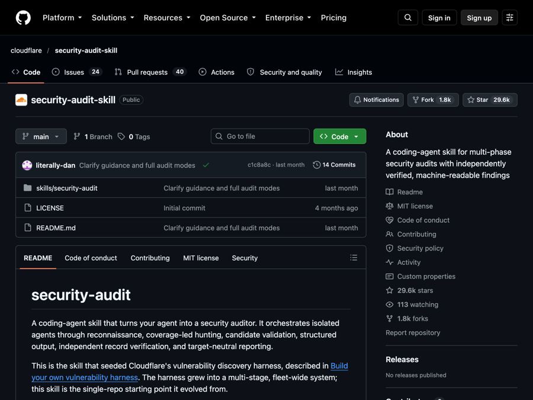This screenshot has width=533, height=400.
Task: Open the Pricing page
Action: pos(333,18)
